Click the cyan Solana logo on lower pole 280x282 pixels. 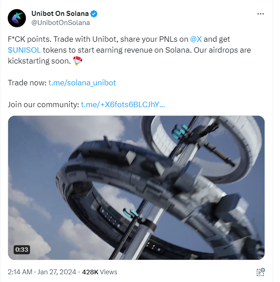(130, 213)
